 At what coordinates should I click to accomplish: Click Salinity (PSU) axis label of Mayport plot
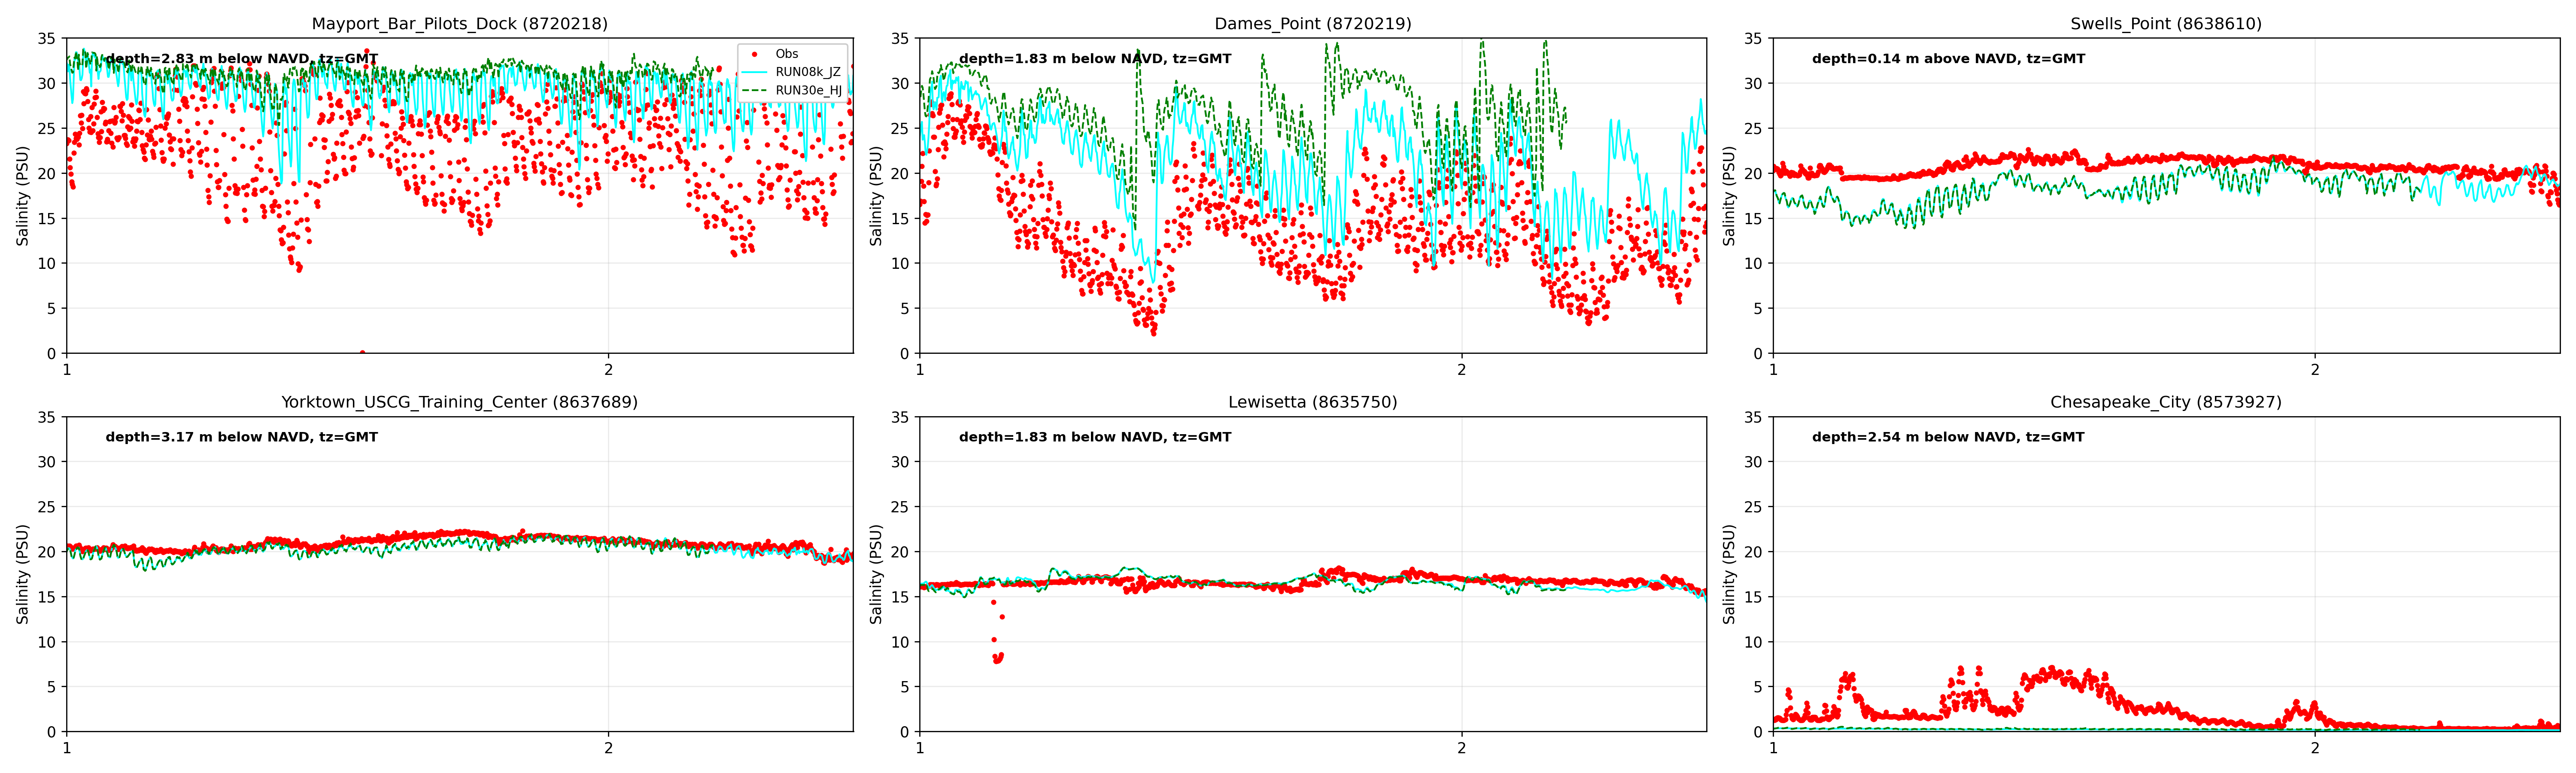pyautogui.click(x=22, y=196)
